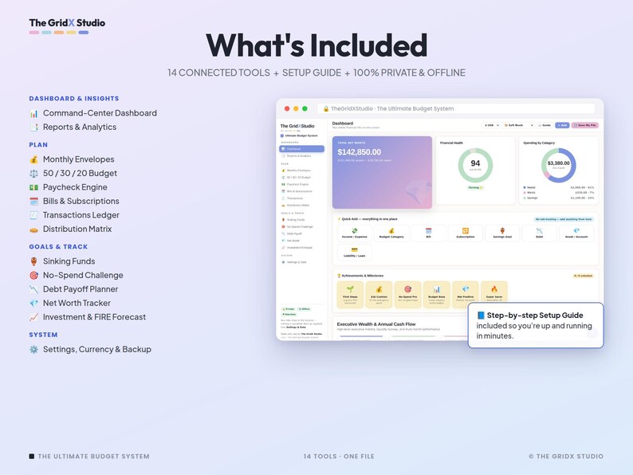
Task: Select Distribution Matrix in the app sidebar
Action: tap(301, 205)
